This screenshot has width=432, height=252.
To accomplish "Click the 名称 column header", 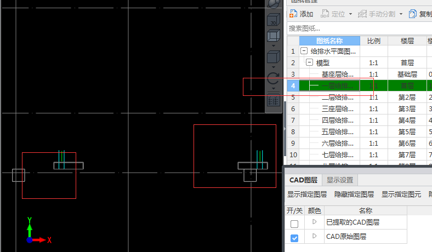I will [x=366, y=211].
